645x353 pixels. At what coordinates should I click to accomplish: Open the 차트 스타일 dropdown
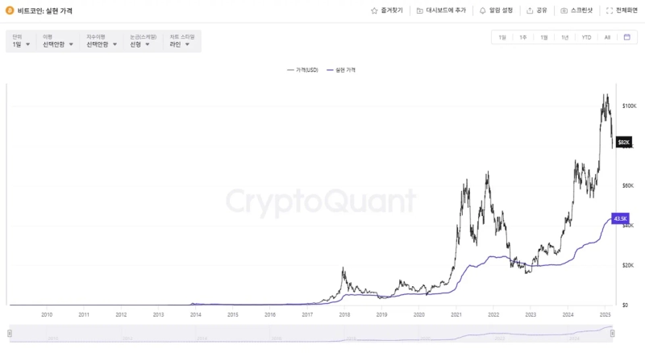pos(181,44)
